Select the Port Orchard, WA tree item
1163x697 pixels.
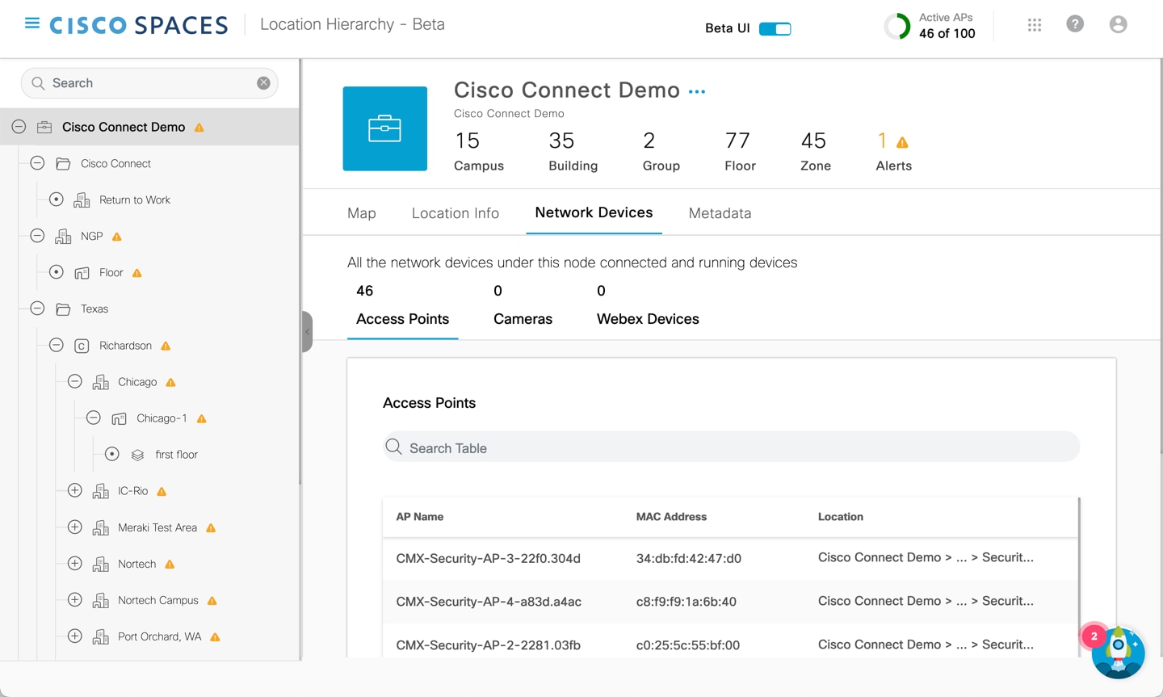pos(160,636)
